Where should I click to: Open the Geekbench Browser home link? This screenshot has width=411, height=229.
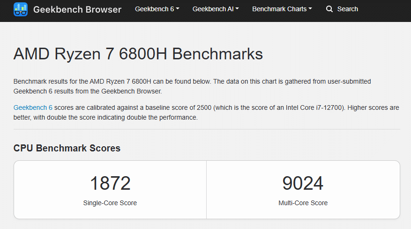[77, 9]
